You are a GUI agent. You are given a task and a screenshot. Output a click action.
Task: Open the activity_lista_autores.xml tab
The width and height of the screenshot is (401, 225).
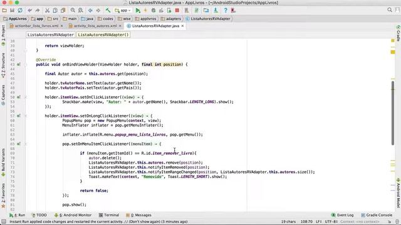tap(95, 26)
